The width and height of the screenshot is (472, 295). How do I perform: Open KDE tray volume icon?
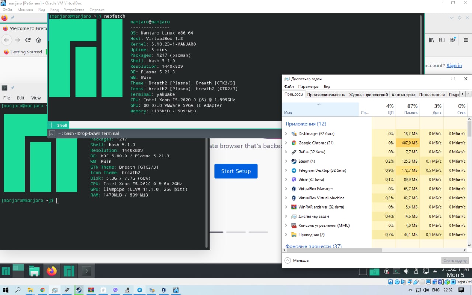click(406, 271)
